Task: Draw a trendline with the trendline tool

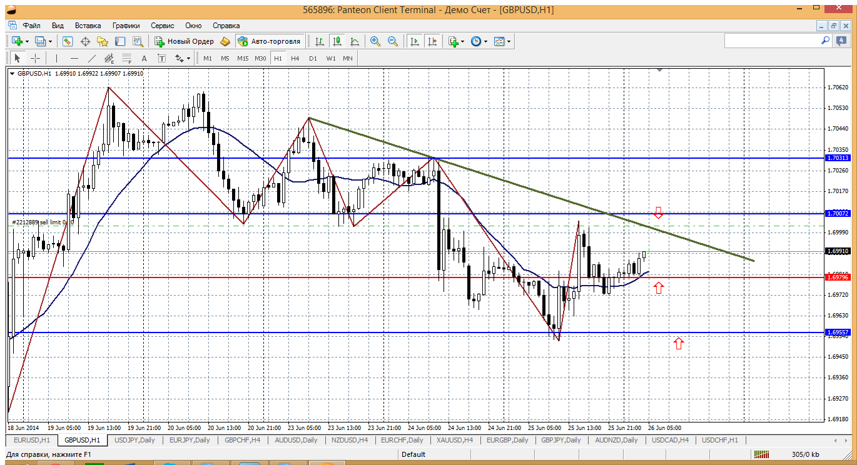Action: click(92, 59)
